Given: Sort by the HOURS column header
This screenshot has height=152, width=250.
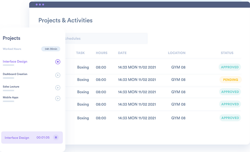Looking at the screenshot, I should click(102, 53).
